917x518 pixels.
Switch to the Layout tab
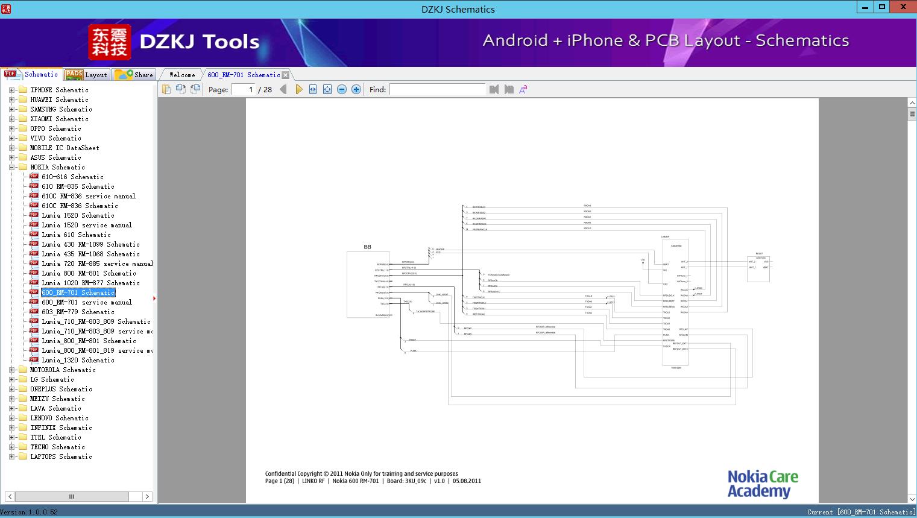(x=87, y=75)
